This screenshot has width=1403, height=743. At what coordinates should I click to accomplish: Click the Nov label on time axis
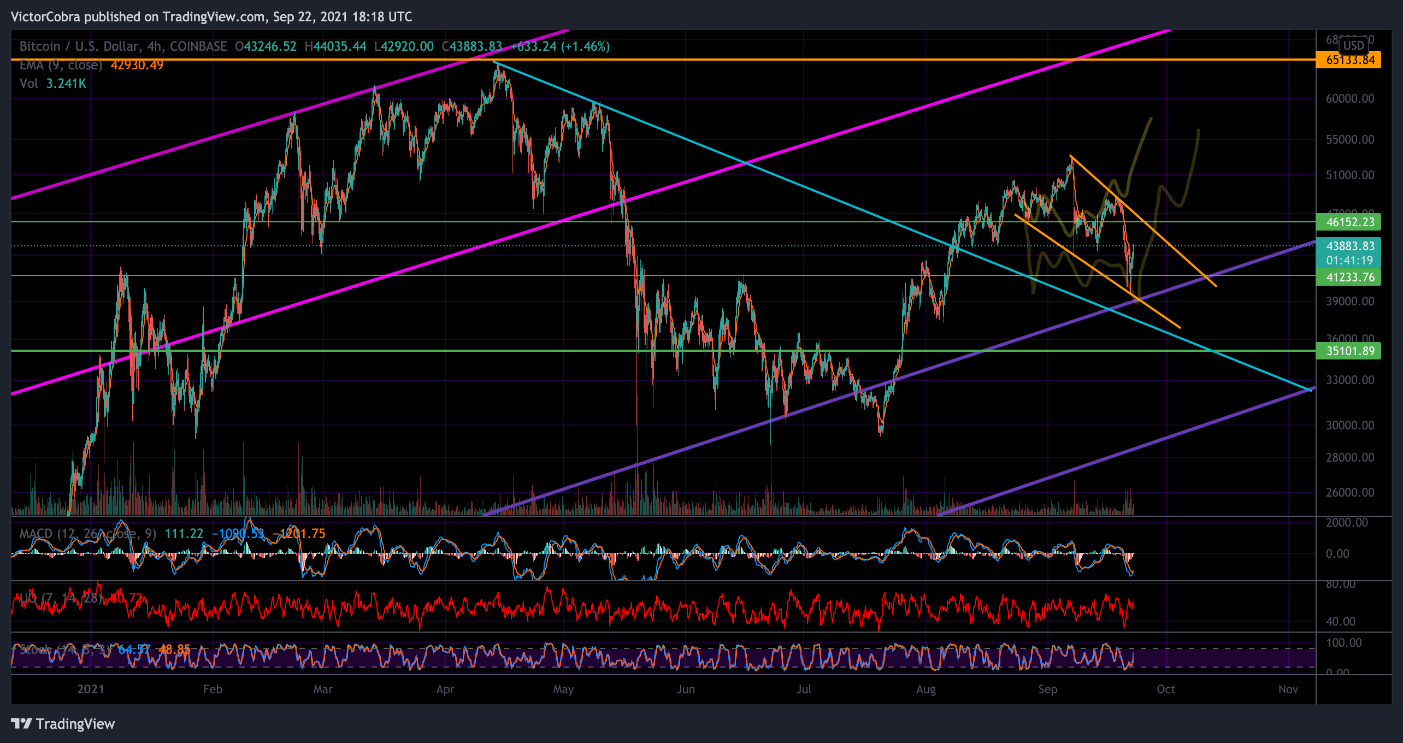pyautogui.click(x=1288, y=689)
